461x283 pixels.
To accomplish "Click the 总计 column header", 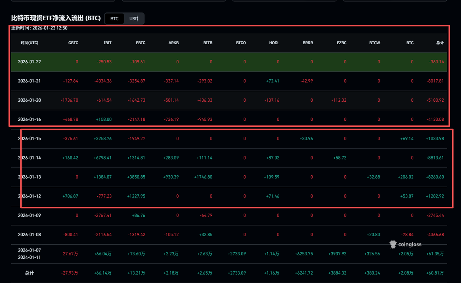I will [440, 43].
